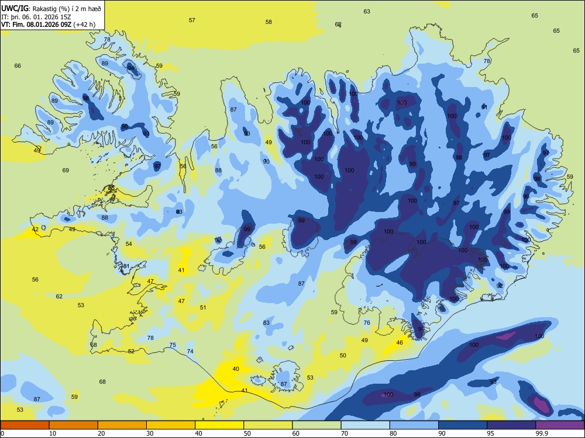Click the humidity value '94' in northern Westfjords
This screenshot has height=438, width=585.
pos(131,68)
